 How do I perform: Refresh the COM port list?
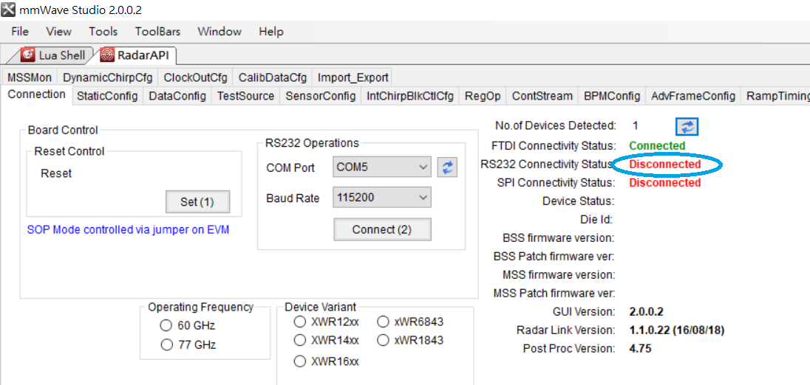pos(447,167)
